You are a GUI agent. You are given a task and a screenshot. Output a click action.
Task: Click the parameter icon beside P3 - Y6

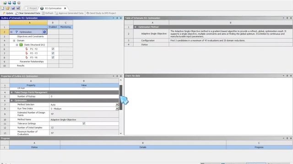pyautogui.click(x=27, y=57)
